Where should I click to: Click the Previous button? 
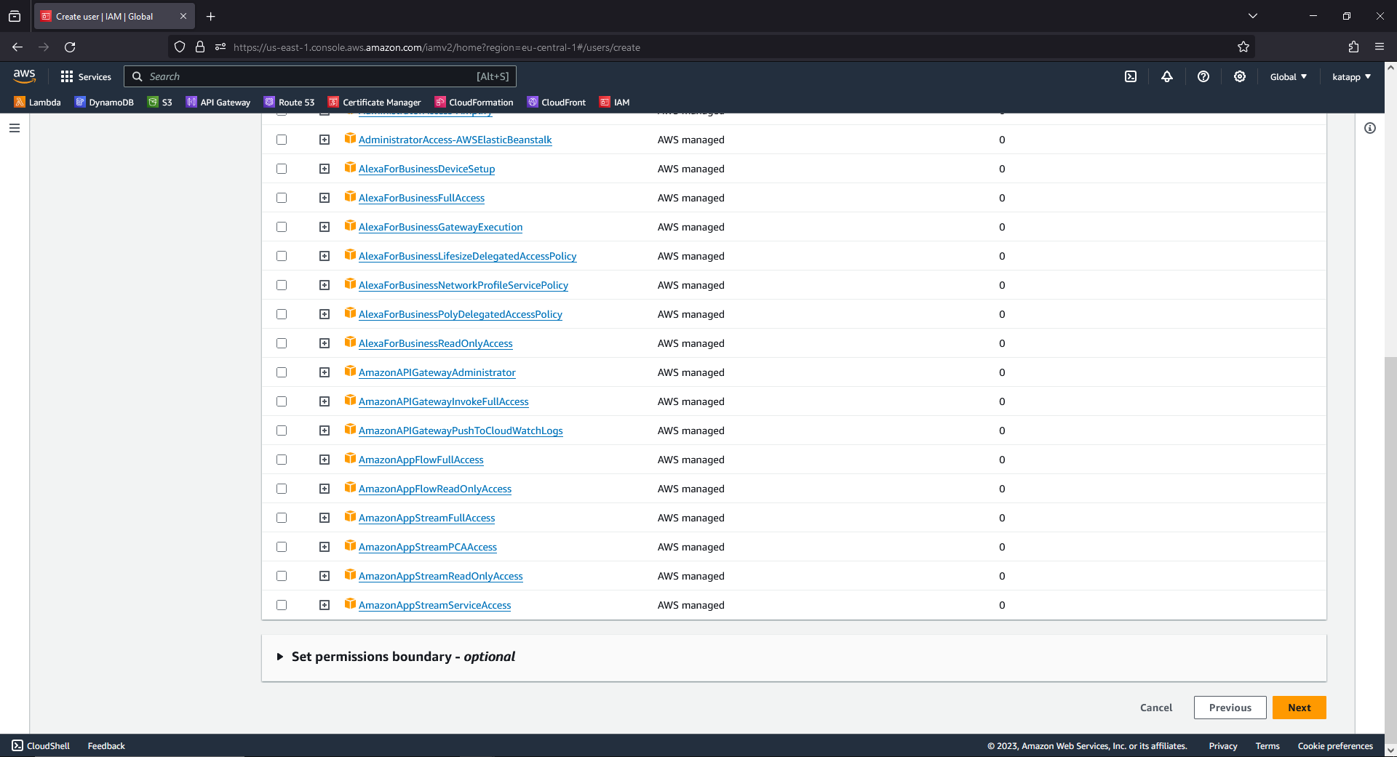click(x=1230, y=708)
